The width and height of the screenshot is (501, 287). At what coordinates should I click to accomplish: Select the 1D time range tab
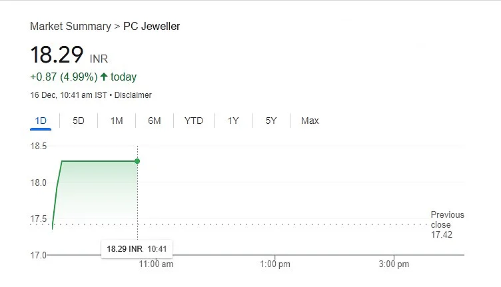pos(41,121)
